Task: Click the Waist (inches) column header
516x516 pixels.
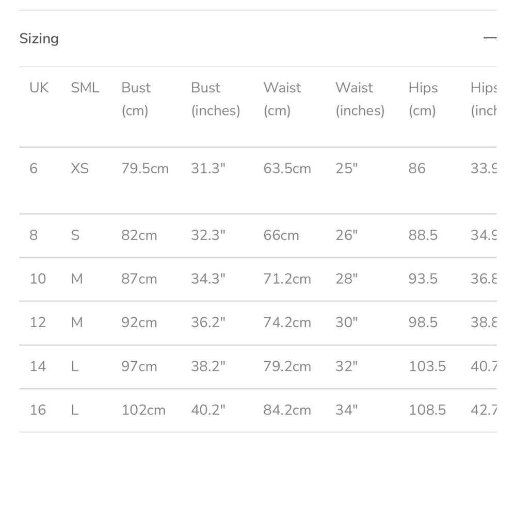Action: point(360,99)
